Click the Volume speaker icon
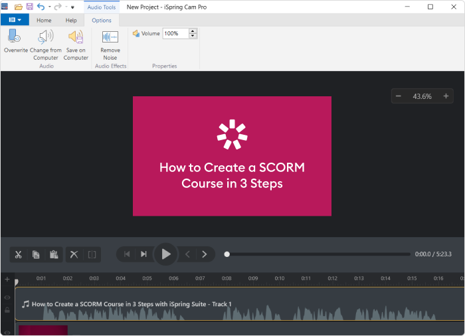Screen dimensions: 465x336 (136, 33)
